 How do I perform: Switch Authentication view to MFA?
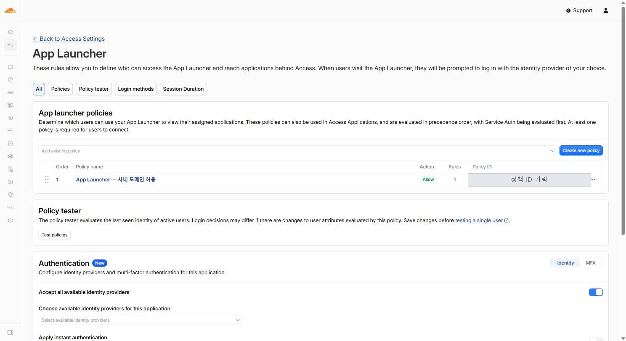(591, 263)
